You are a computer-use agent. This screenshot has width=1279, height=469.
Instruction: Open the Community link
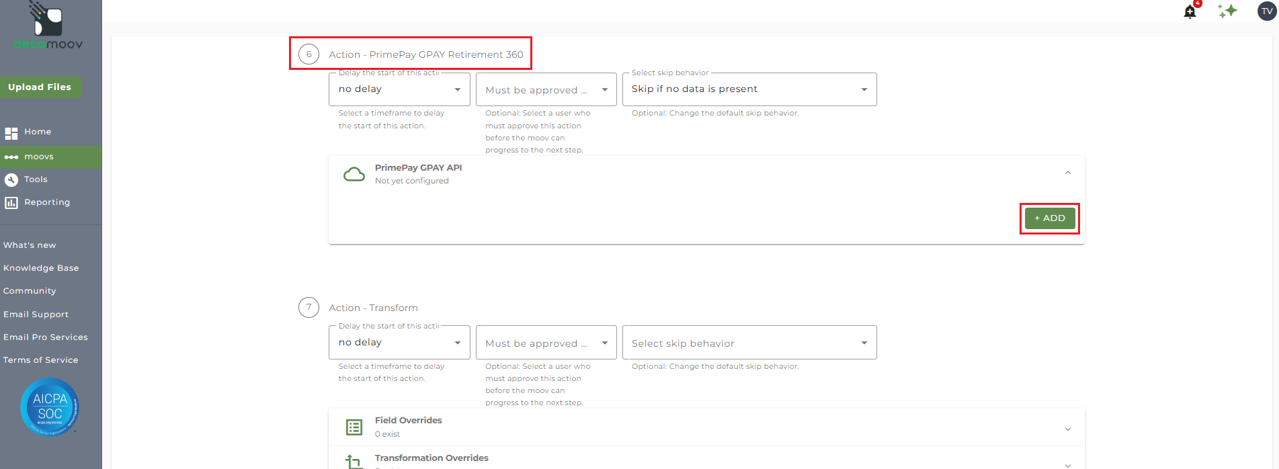(30, 291)
